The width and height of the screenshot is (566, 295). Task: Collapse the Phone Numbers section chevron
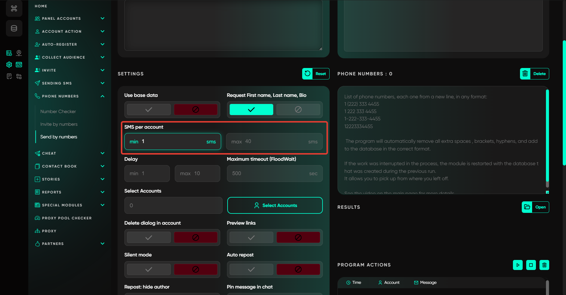pos(102,96)
